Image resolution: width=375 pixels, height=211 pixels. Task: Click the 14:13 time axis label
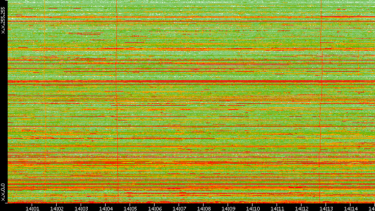[x=326, y=208]
